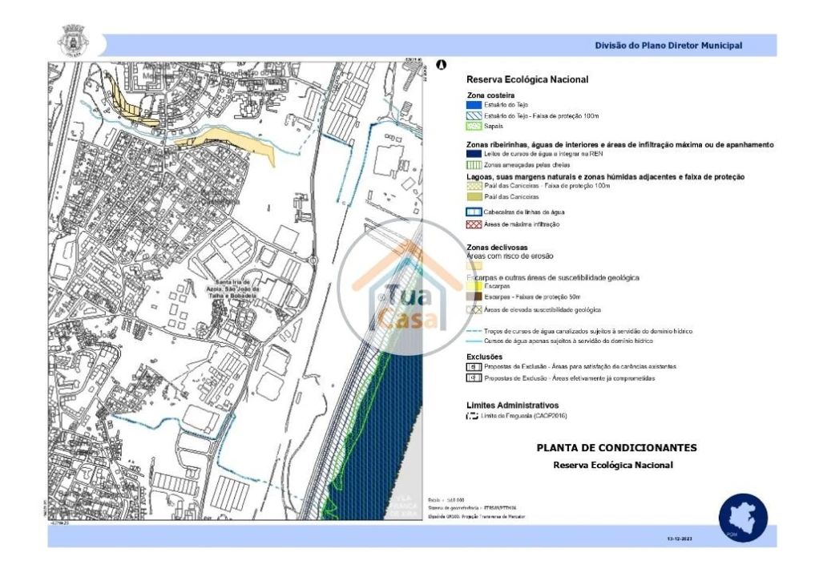Click the Limite de Freguesia dashed symbol
Image resolution: width=815 pixels, height=577 pixels.
point(473,417)
